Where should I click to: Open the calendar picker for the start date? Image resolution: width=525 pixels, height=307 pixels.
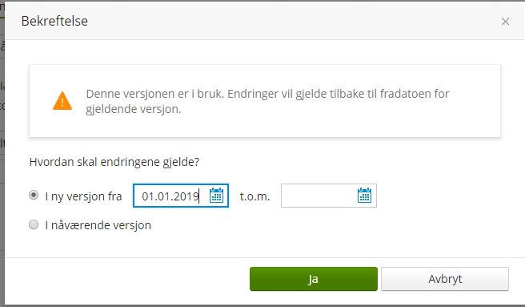pos(216,196)
